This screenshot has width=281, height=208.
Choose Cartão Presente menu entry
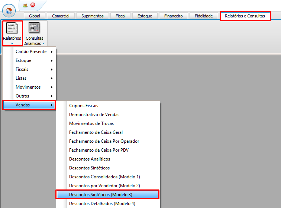[29, 52]
